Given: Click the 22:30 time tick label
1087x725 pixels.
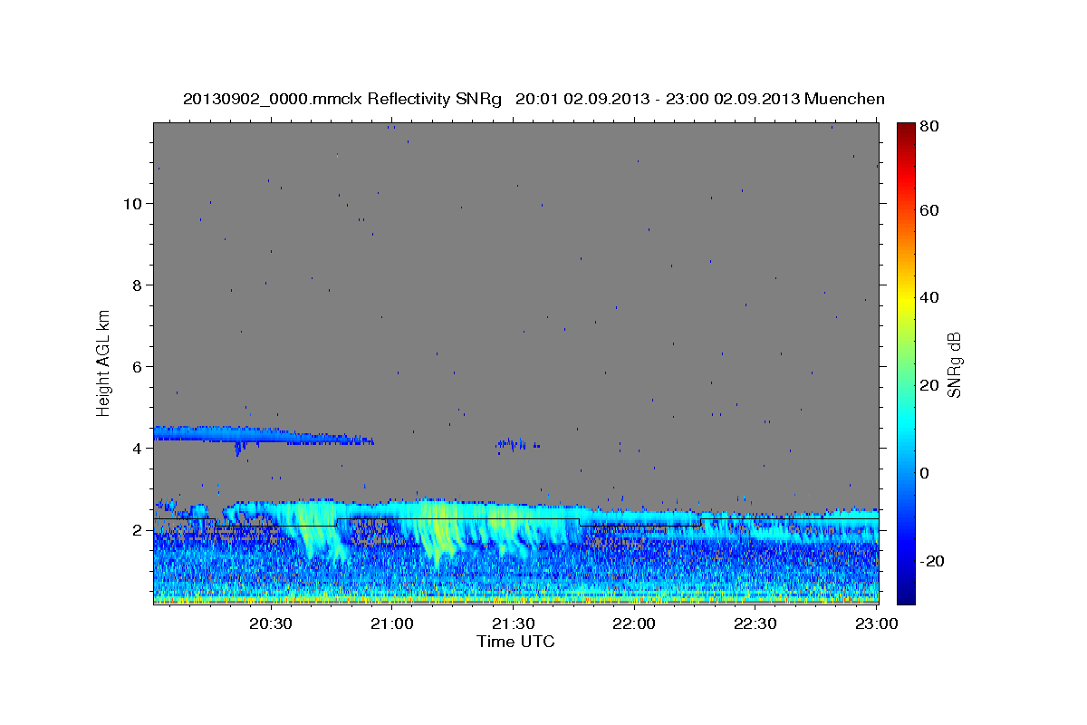Looking at the screenshot, I should click(x=755, y=624).
